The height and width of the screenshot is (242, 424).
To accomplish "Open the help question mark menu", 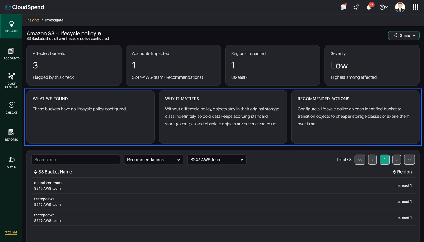I will (383, 7).
